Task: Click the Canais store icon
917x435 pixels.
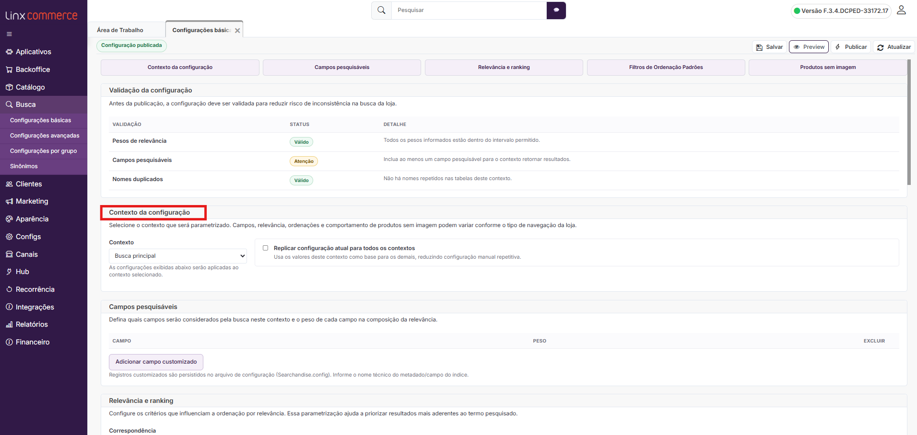Action: point(9,254)
